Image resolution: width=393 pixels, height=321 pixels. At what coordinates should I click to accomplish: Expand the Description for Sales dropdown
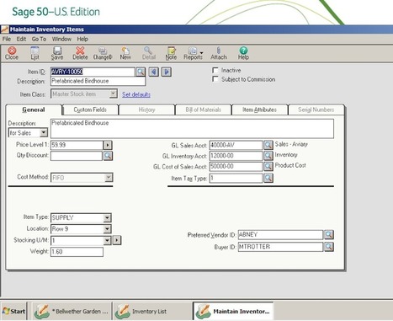44,132
